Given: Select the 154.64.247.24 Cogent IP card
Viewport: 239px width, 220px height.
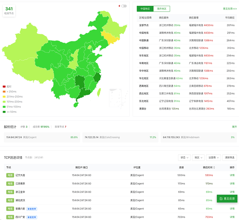Looking at the screenshot, I should [x=42, y=137].
